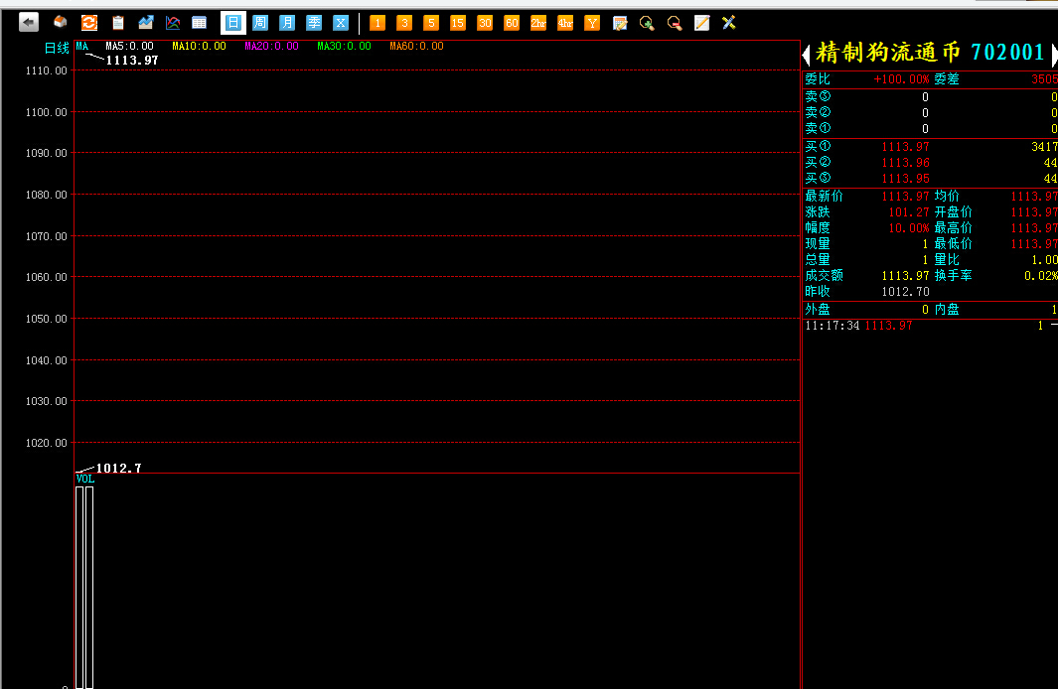Viewport: 1058px width, 689px height.
Task: Select the quarterly 季 period button
Action: pyautogui.click(x=314, y=22)
